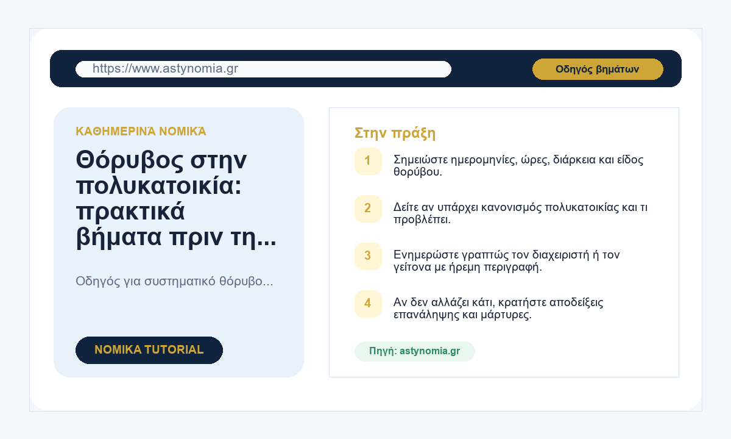Click the URL field showing https://www.astynomia.gr

pyautogui.click(x=263, y=69)
